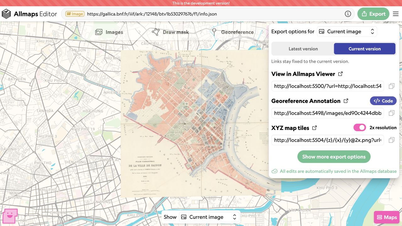Image resolution: width=402 pixels, height=226 pixels.
Task: Click the Allmaps Viewer URL field
Action: pyautogui.click(x=328, y=86)
